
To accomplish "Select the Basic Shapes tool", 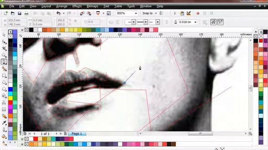I will 4,96.
